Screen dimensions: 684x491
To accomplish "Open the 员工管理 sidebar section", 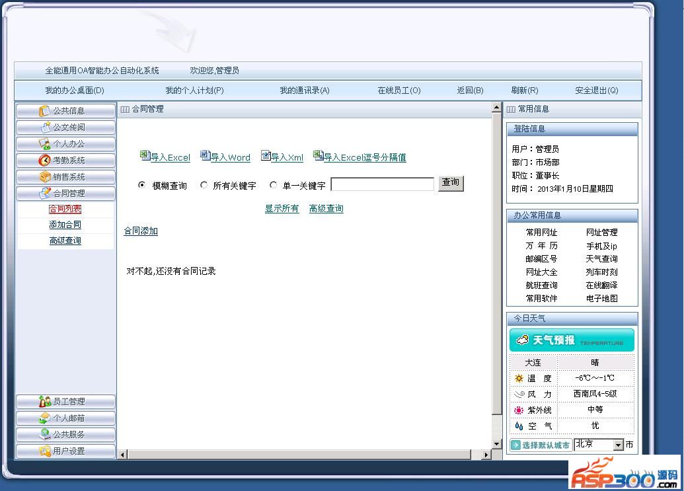I will coord(66,402).
